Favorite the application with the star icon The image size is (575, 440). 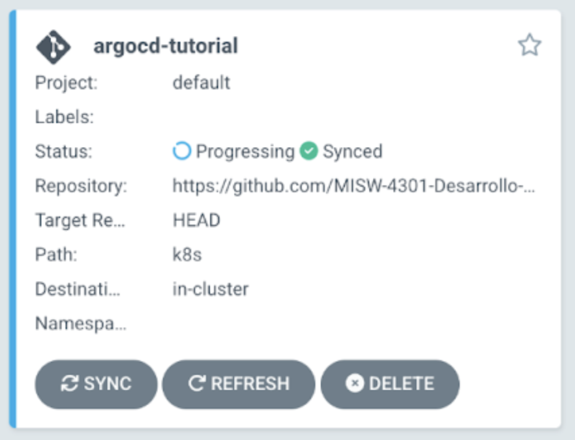pyautogui.click(x=530, y=45)
